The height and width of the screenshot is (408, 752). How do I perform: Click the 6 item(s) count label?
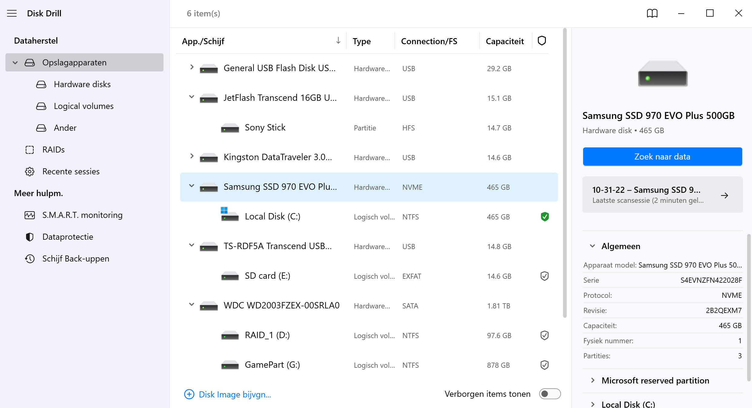point(203,13)
